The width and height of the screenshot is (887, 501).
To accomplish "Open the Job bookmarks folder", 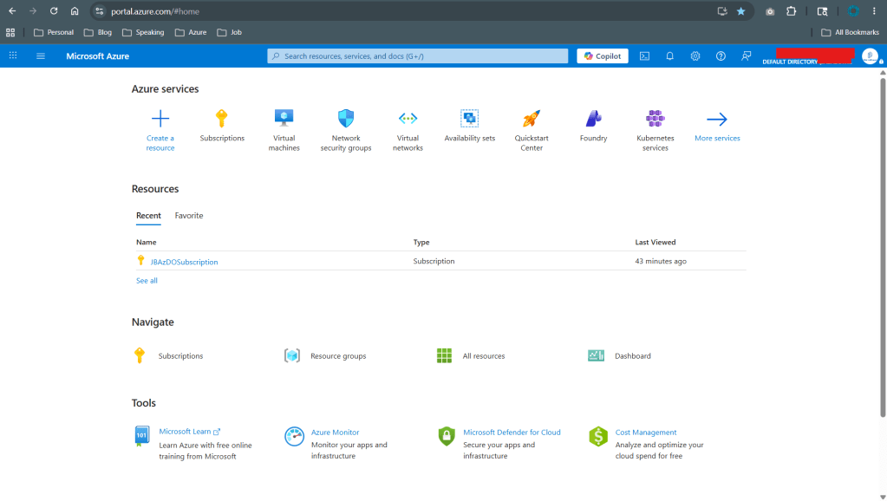I will point(229,32).
